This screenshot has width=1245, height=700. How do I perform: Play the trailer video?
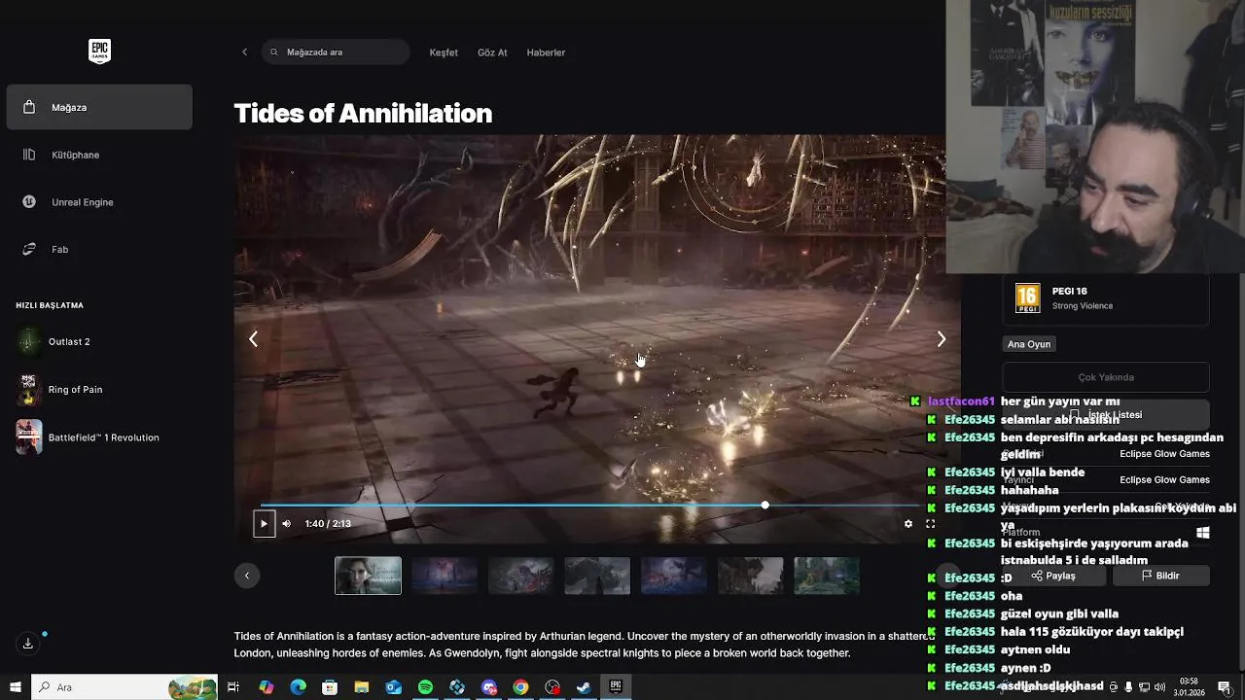pyautogui.click(x=264, y=524)
